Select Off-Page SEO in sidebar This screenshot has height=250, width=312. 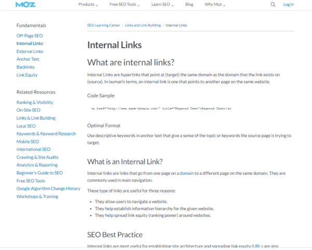(29, 36)
